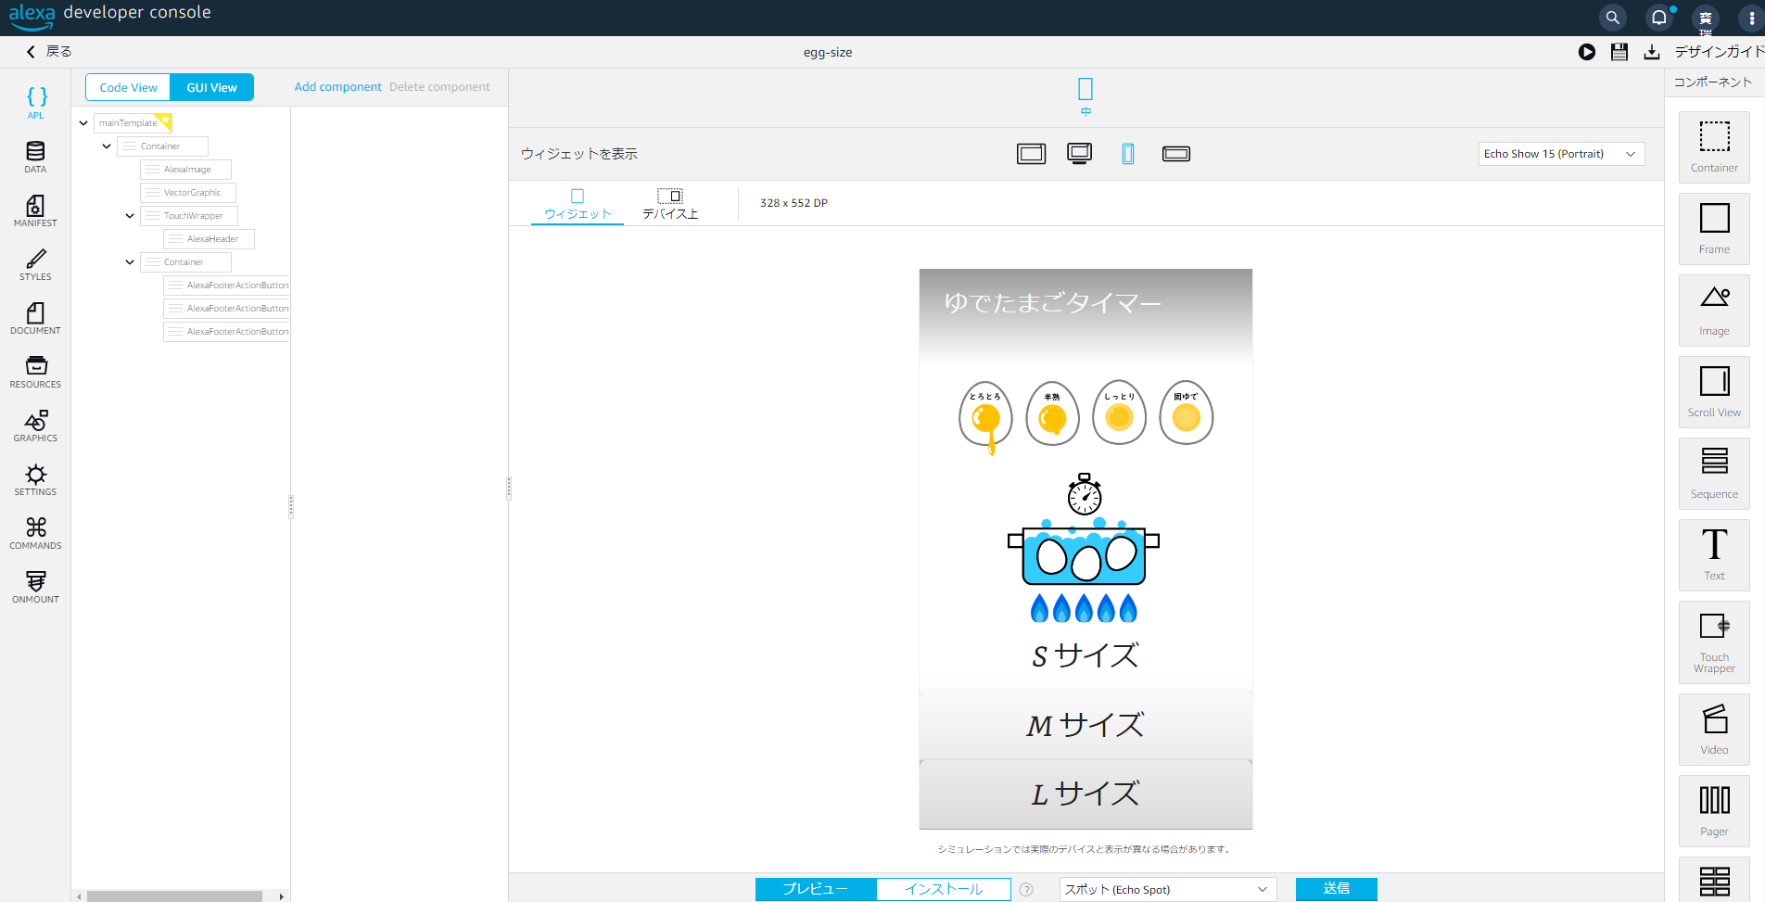
Task: Click the alexa developer console logo
Action: [110, 16]
